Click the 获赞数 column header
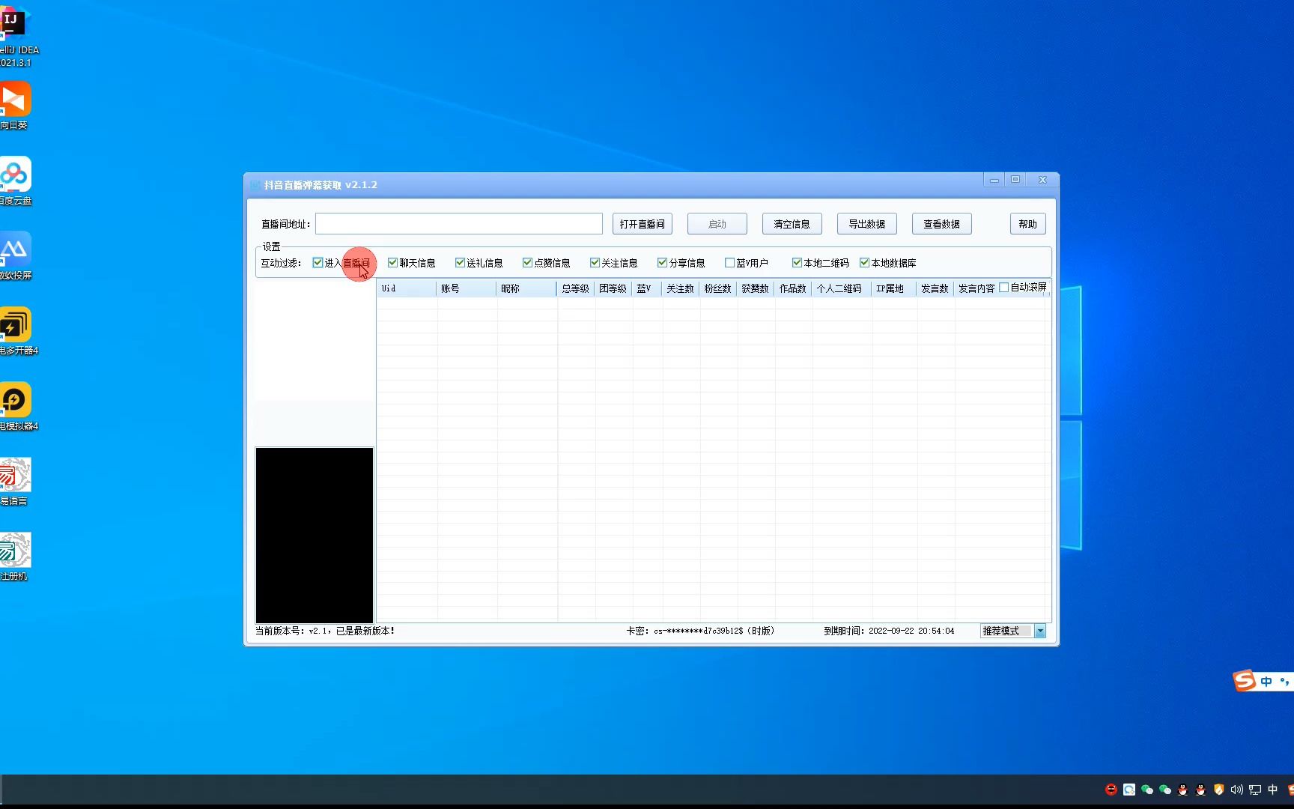The height and width of the screenshot is (809, 1294). 756,288
